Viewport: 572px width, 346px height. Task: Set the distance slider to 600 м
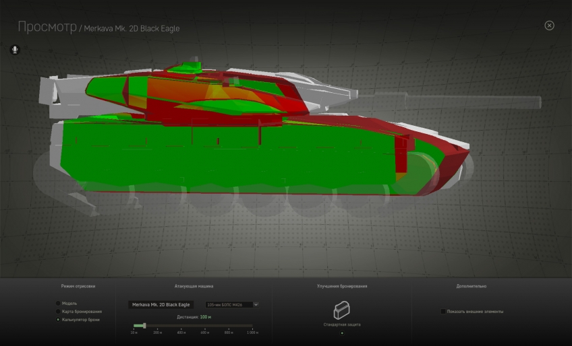click(205, 326)
